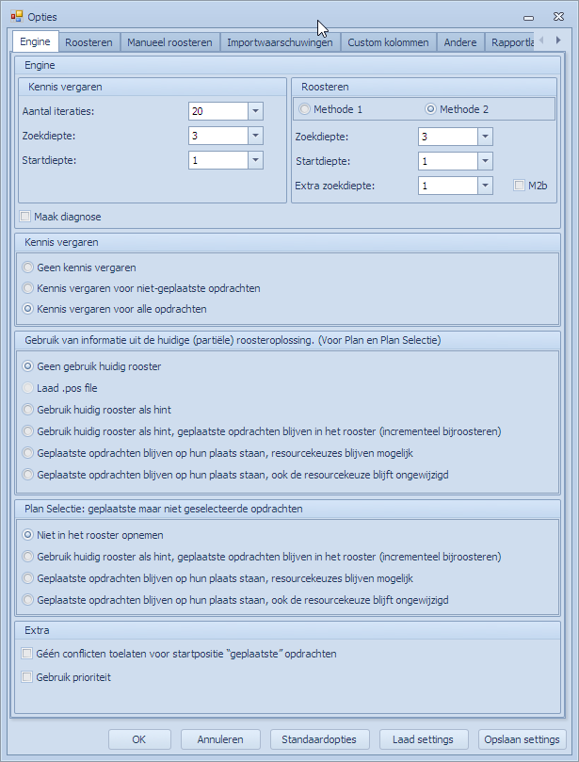Tick the Gebruik prioriteit checkbox
579x762 pixels.
coord(27,677)
